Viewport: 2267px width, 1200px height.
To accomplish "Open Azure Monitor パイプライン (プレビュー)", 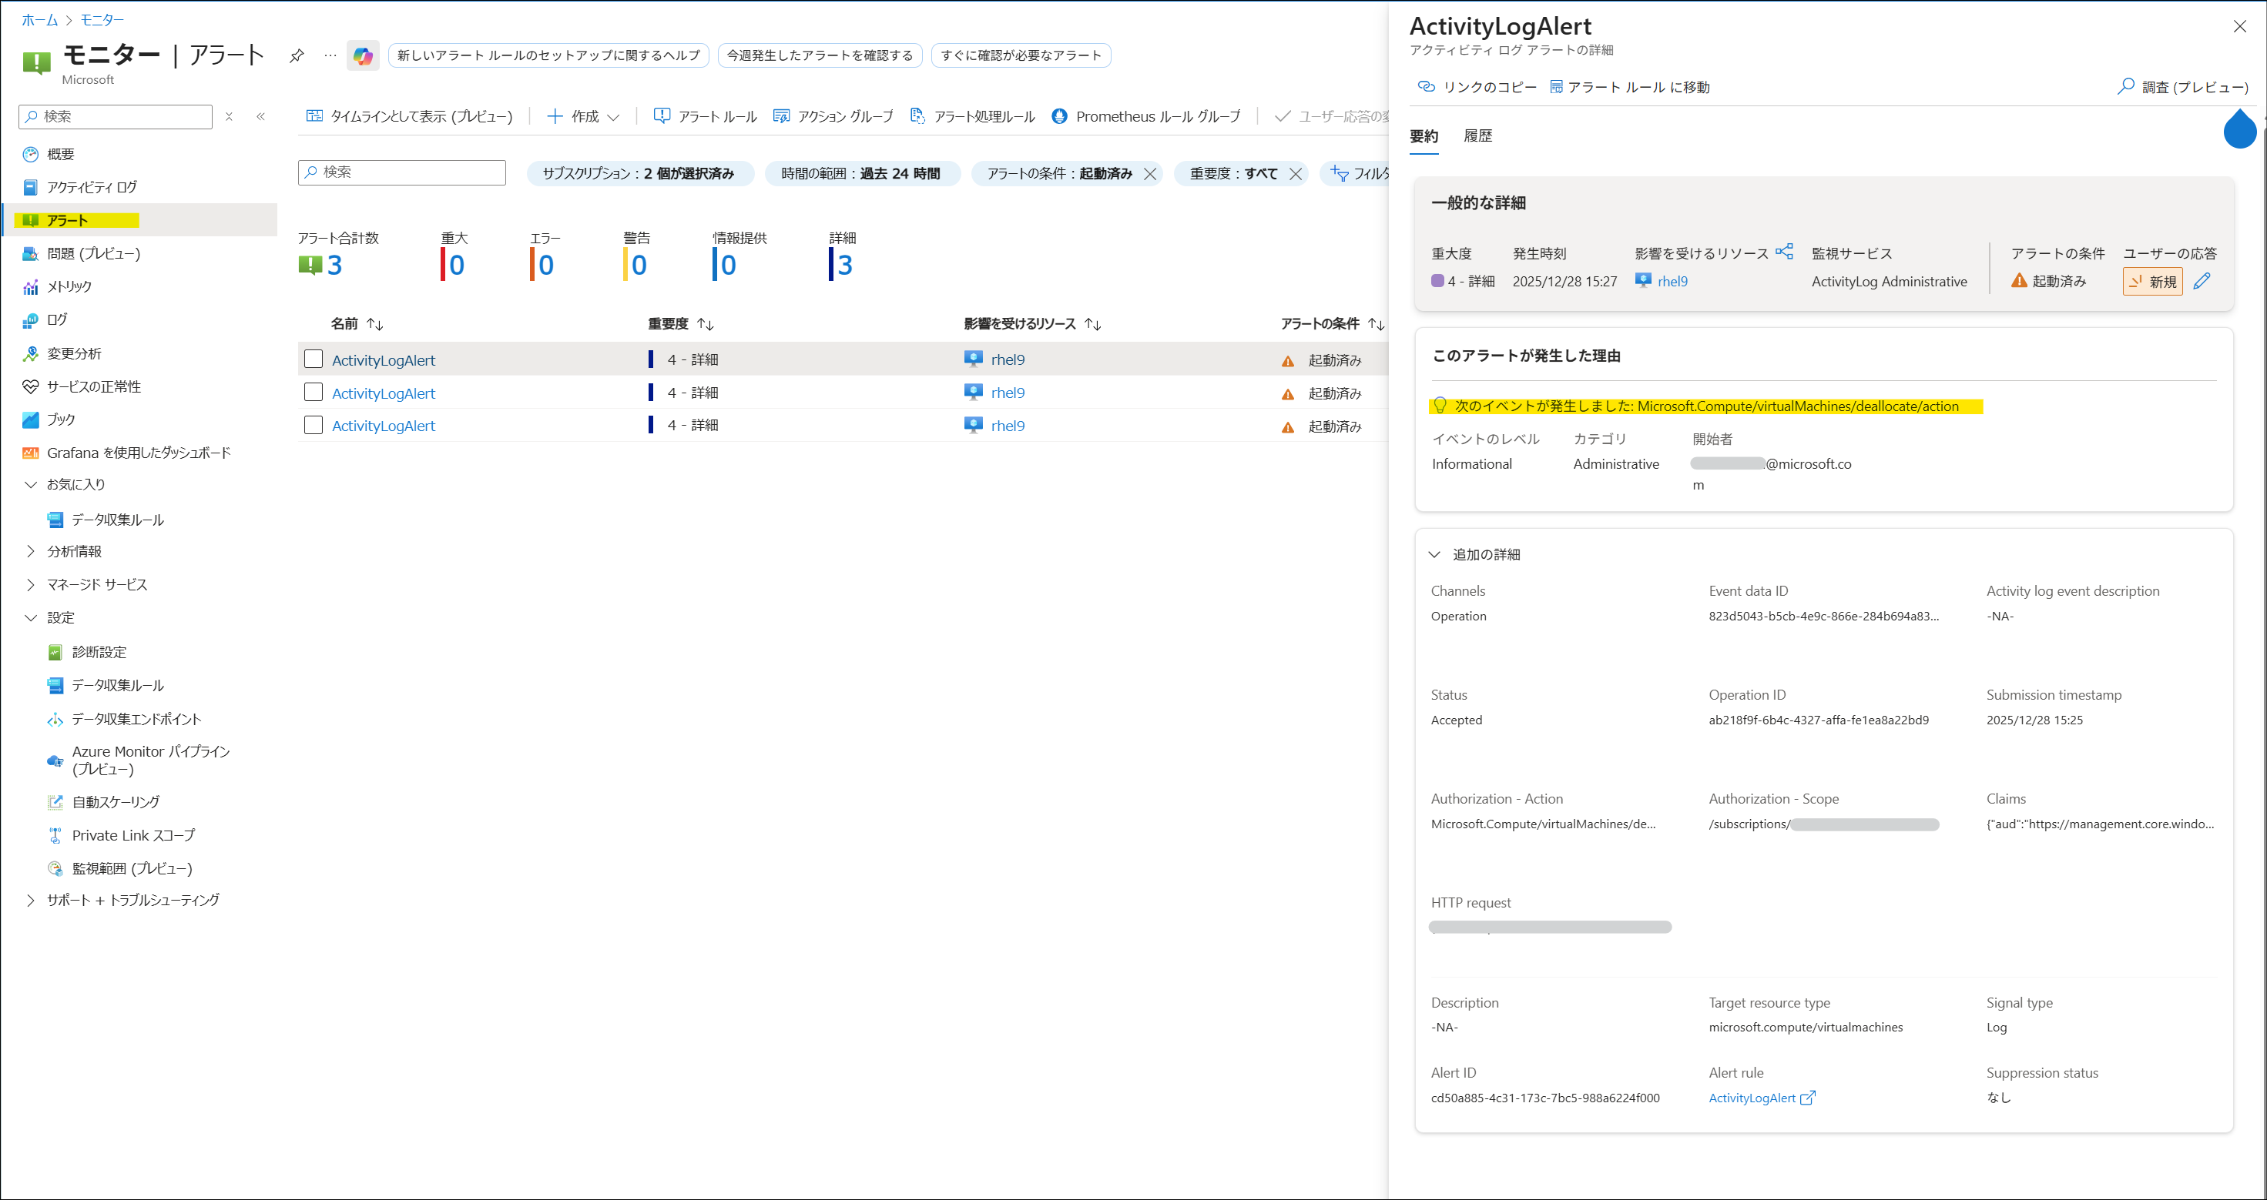I will pos(150,760).
